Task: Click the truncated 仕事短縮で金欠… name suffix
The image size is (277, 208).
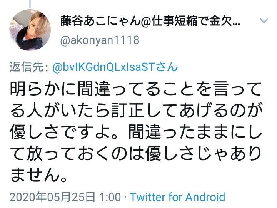Action: point(196,21)
